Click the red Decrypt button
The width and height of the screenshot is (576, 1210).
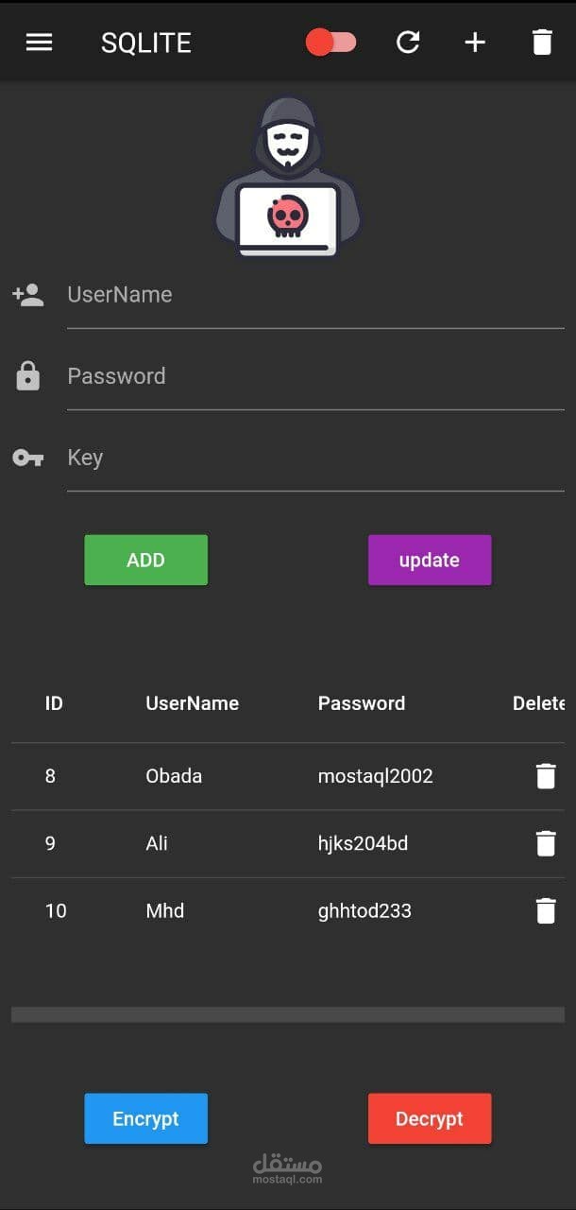pos(430,1118)
